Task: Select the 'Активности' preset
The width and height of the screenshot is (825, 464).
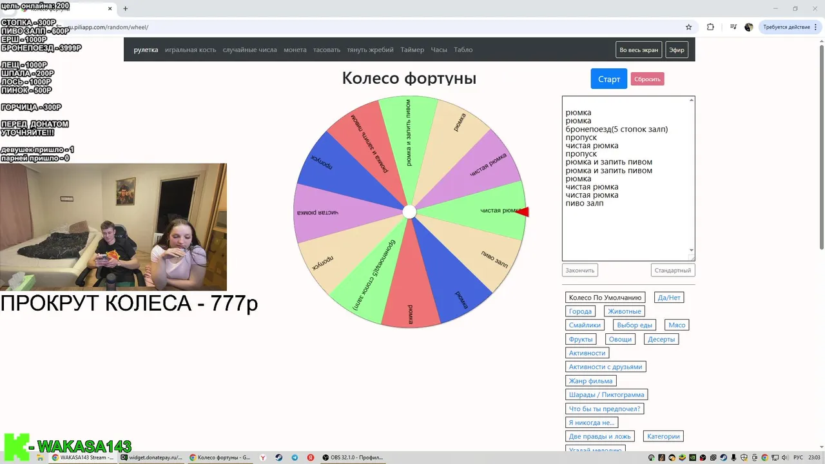Action: [x=587, y=353]
